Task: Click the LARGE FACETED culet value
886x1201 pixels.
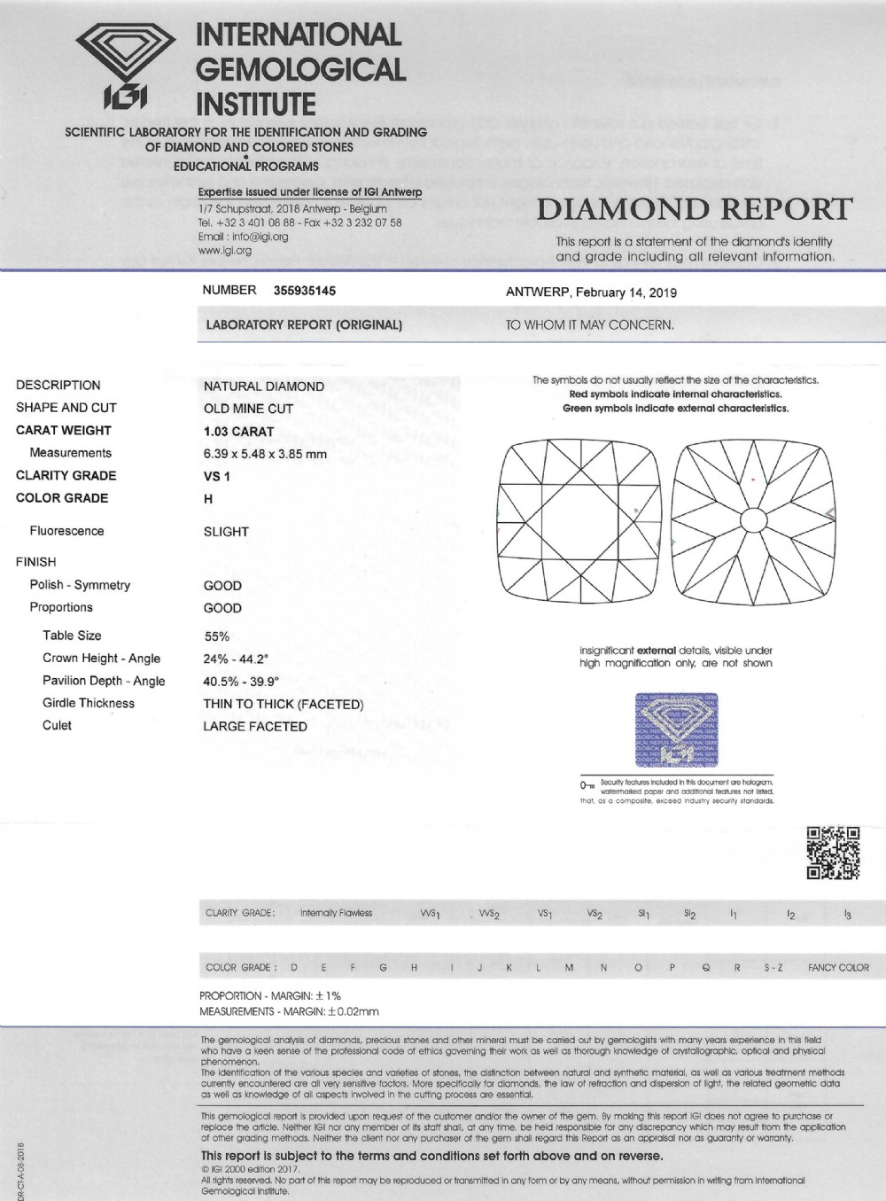Action: point(255,727)
